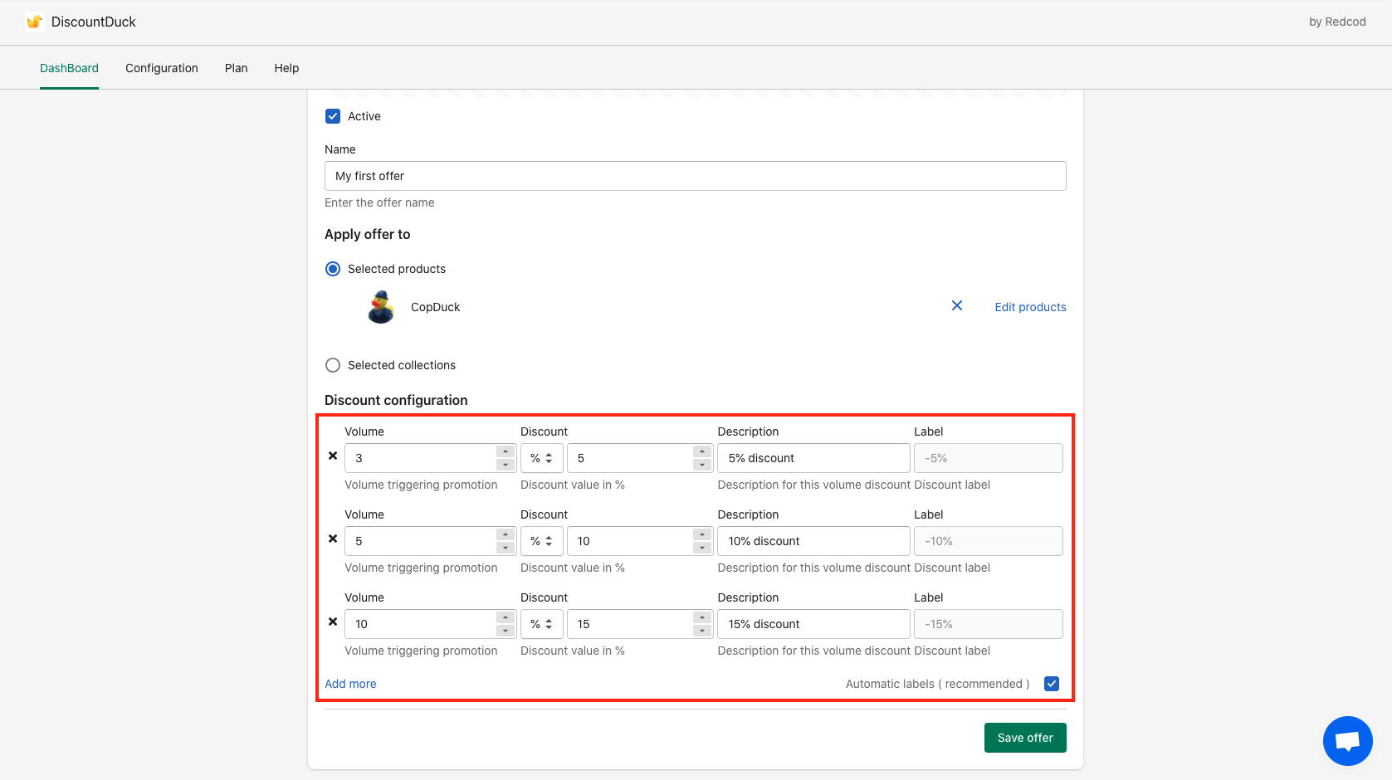Select the Selected collections radio option
Viewport: 1392px width, 780px height.
click(x=333, y=365)
